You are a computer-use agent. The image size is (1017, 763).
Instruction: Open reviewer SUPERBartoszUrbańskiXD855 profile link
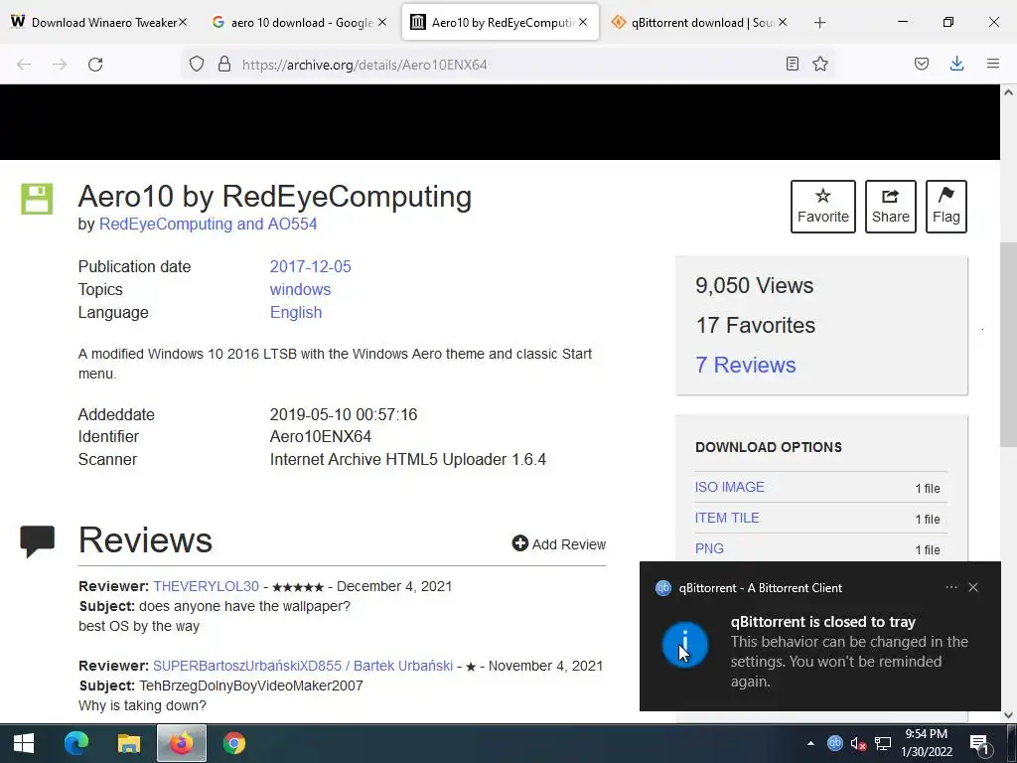(303, 666)
